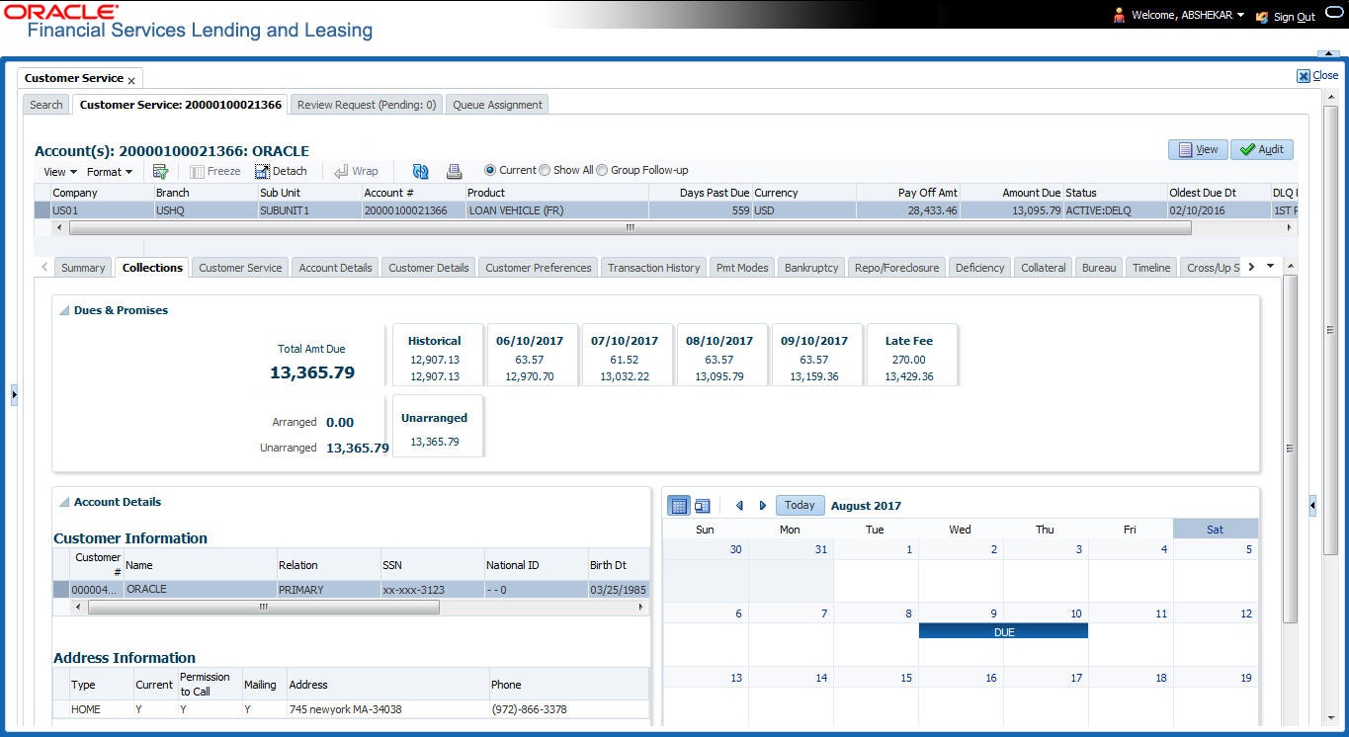Select the Show All radio button

545,170
